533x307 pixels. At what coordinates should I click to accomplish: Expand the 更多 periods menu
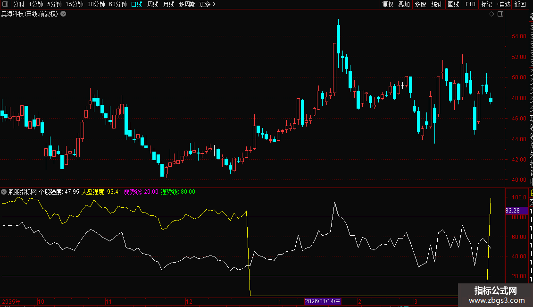click(208, 4)
